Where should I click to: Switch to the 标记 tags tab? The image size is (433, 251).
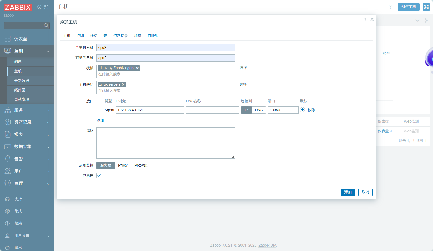94,36
